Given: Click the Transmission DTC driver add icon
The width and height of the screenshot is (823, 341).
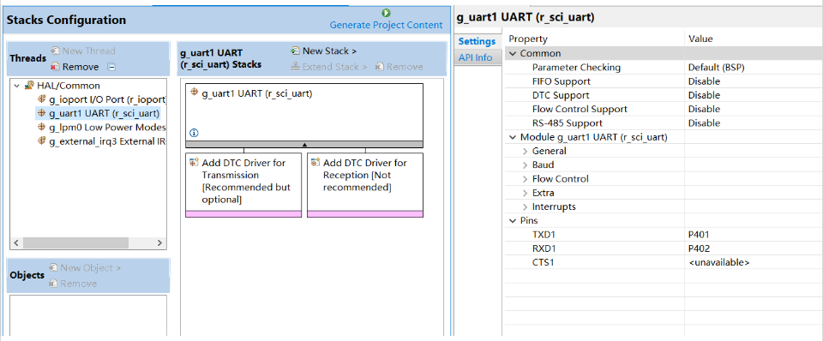Looking at the screenshot, I should [x=194, y=162].
